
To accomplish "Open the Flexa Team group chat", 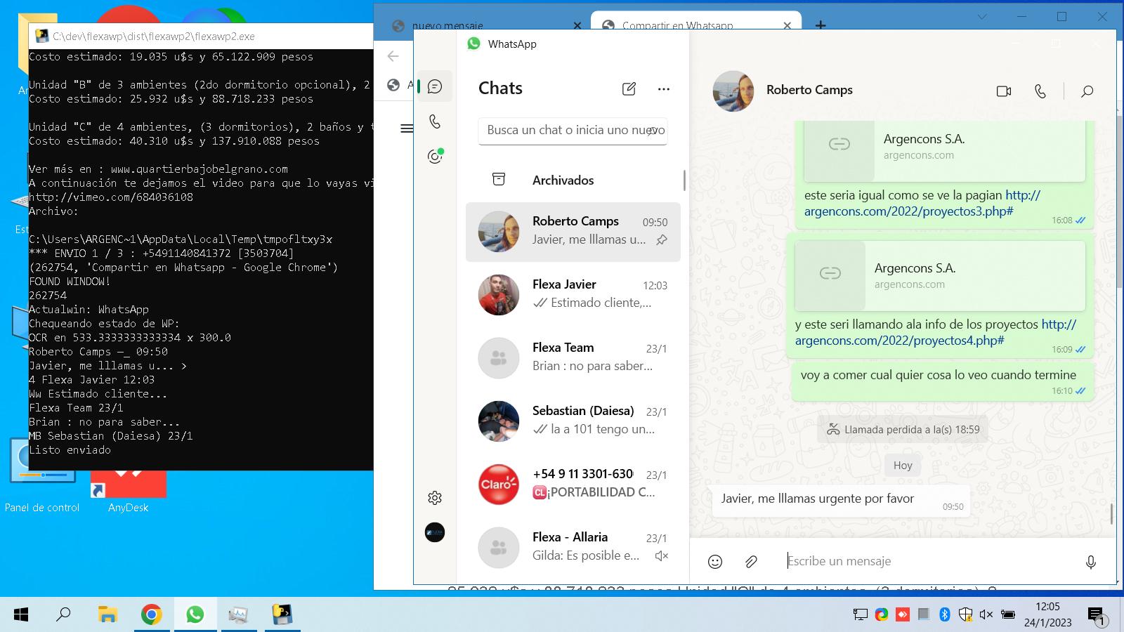I will pos(573,357).
